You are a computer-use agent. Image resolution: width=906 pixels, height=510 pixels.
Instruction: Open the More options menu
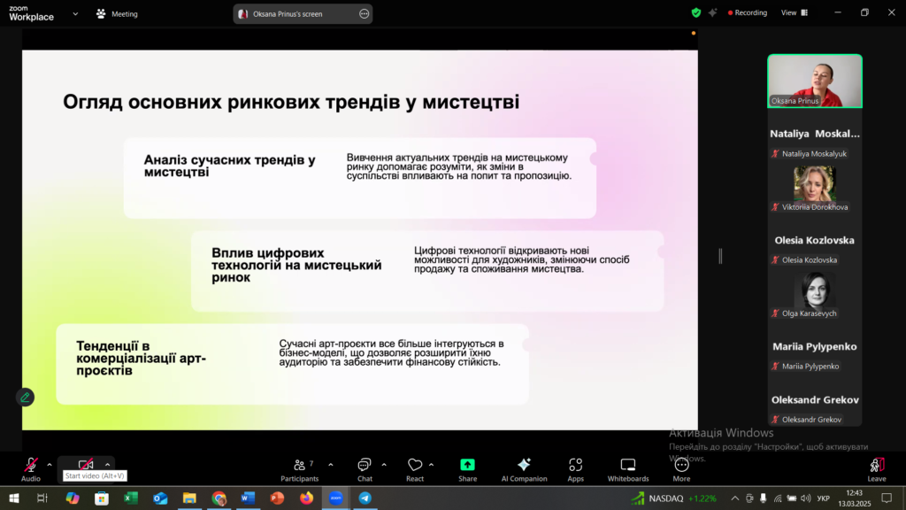(682, 469)
